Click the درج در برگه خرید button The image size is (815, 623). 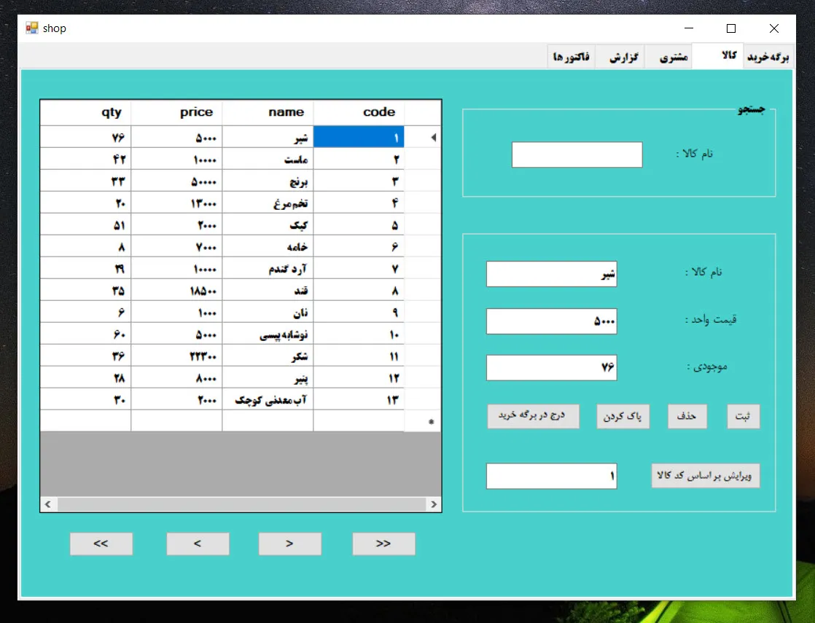(533, 416)
